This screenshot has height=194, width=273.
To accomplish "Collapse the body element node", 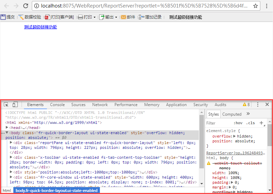I will pyautogui.click(x=7, y=132).
